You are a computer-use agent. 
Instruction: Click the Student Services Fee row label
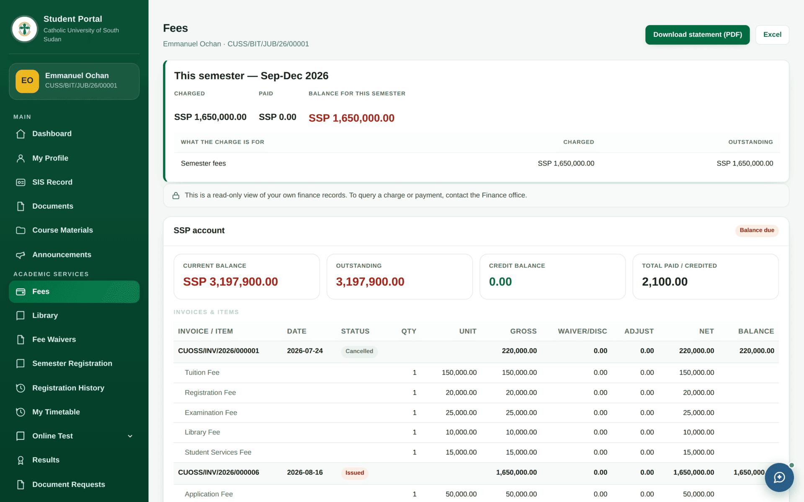click(218, 452)
